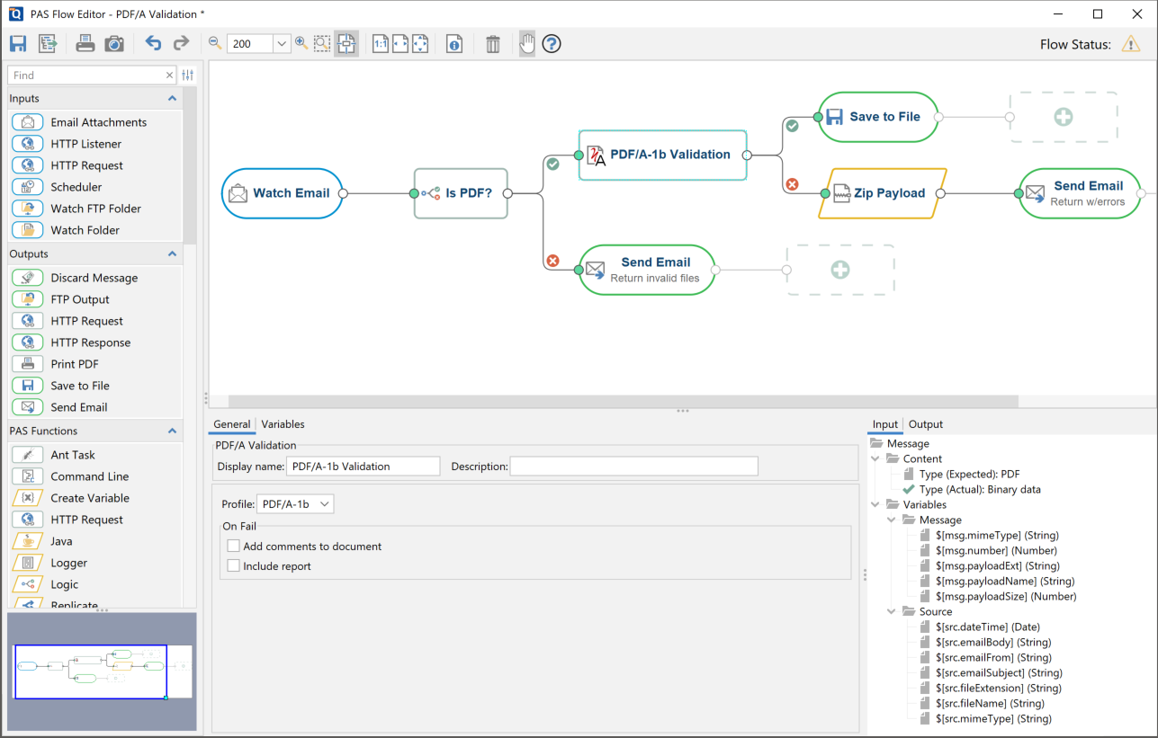
Task: Click the Description input field
Action: [633, 467]
